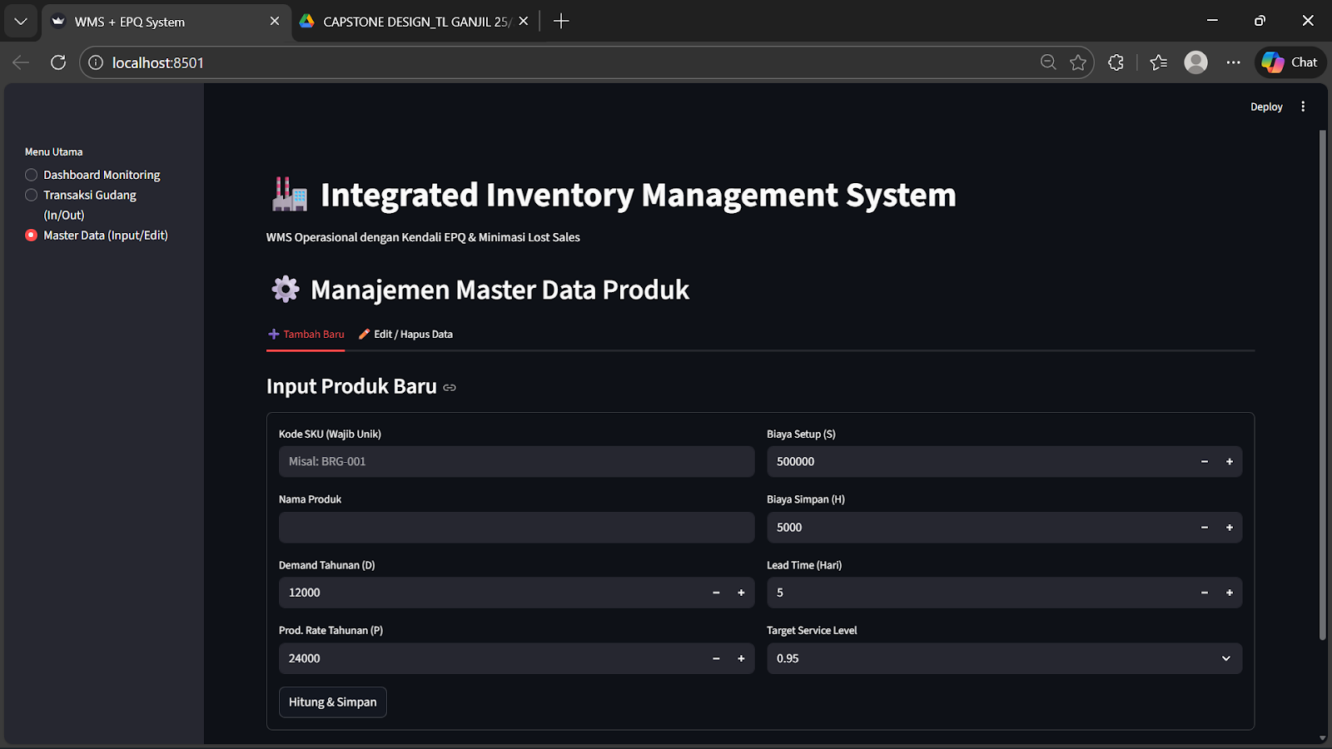Click the browser refresh icon

57,62
